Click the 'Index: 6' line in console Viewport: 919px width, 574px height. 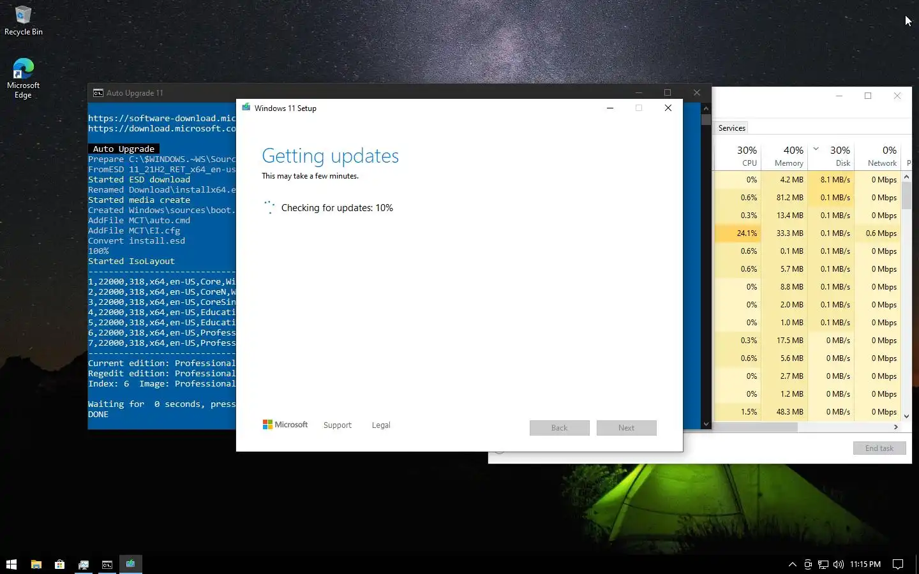pyautogui.click(x=162, y=384)
